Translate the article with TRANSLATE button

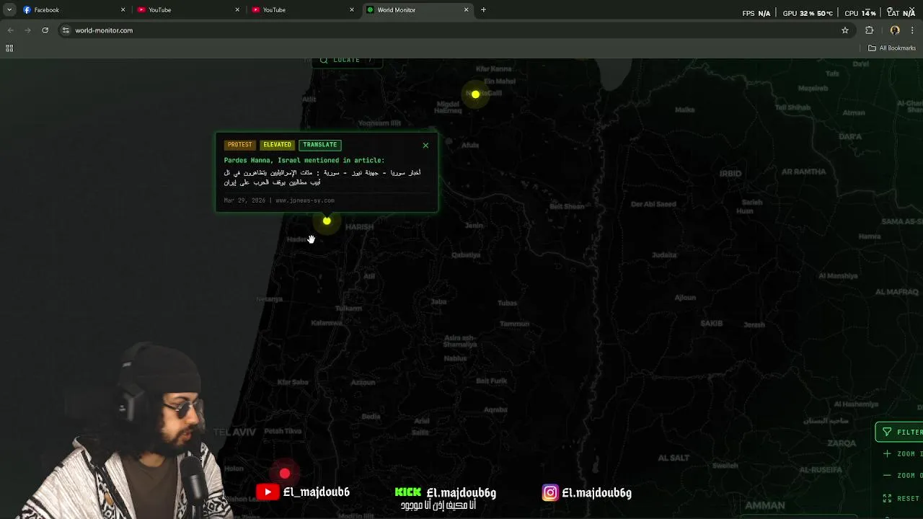click(319, 145)
